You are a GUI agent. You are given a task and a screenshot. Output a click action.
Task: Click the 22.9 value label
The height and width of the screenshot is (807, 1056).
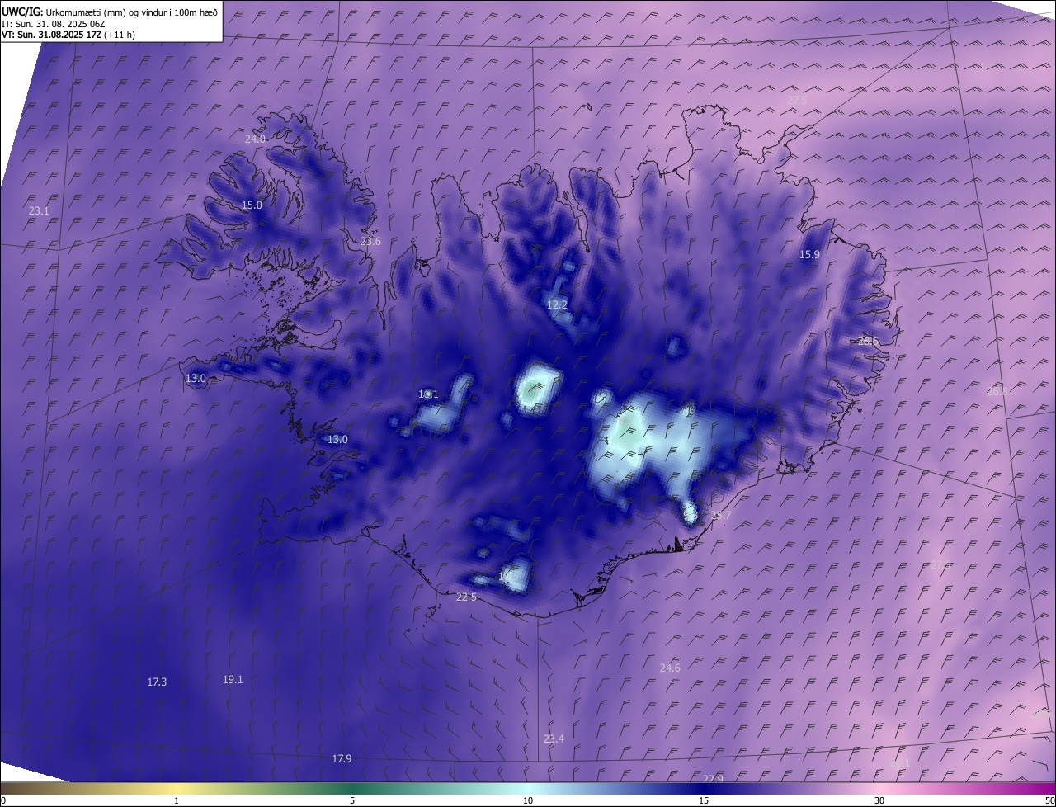pos(713,779)
